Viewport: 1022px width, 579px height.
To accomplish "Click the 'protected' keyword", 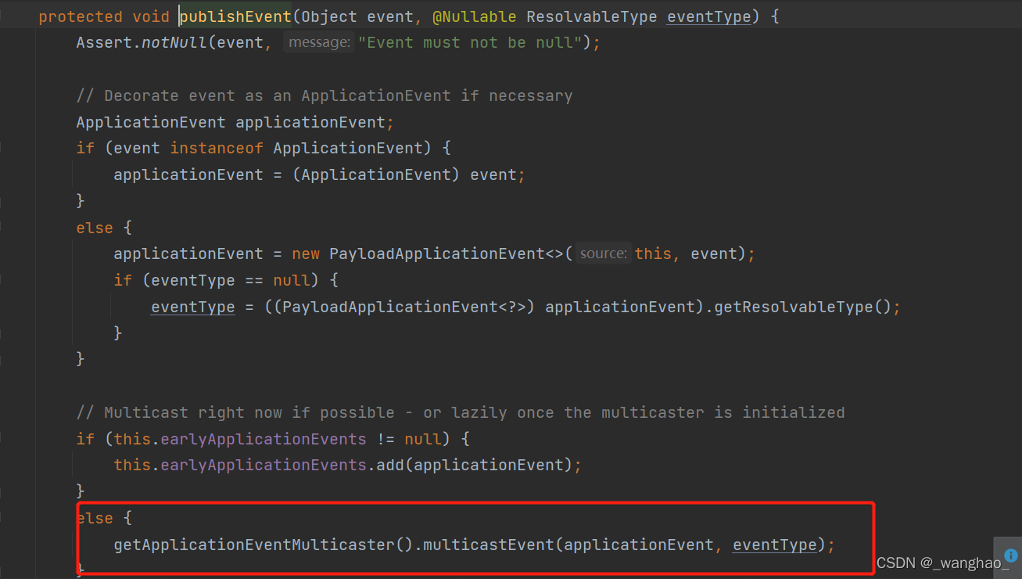I will pos(81,16).
